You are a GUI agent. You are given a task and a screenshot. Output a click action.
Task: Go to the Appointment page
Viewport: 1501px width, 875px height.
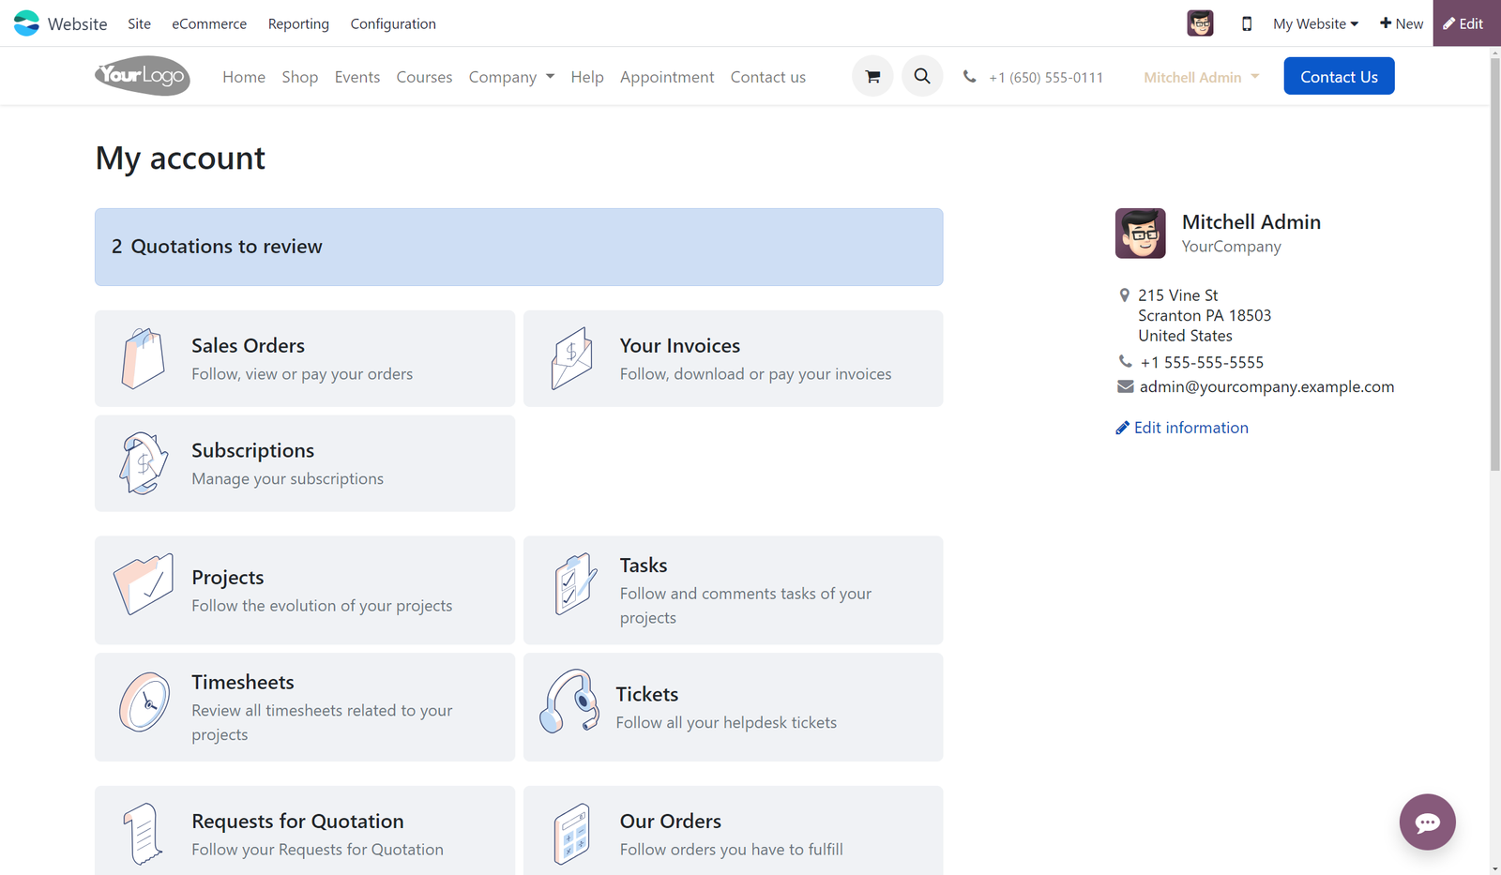tap(667, 77)
